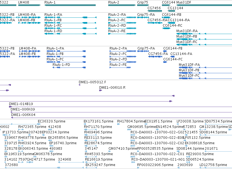Screen dimensions: 232x169
Task: Open transcript RluA-2-RC
Action: (117, 20)
